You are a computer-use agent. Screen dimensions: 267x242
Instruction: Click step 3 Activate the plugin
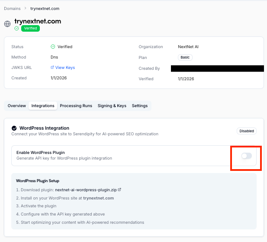coord(36,206)
